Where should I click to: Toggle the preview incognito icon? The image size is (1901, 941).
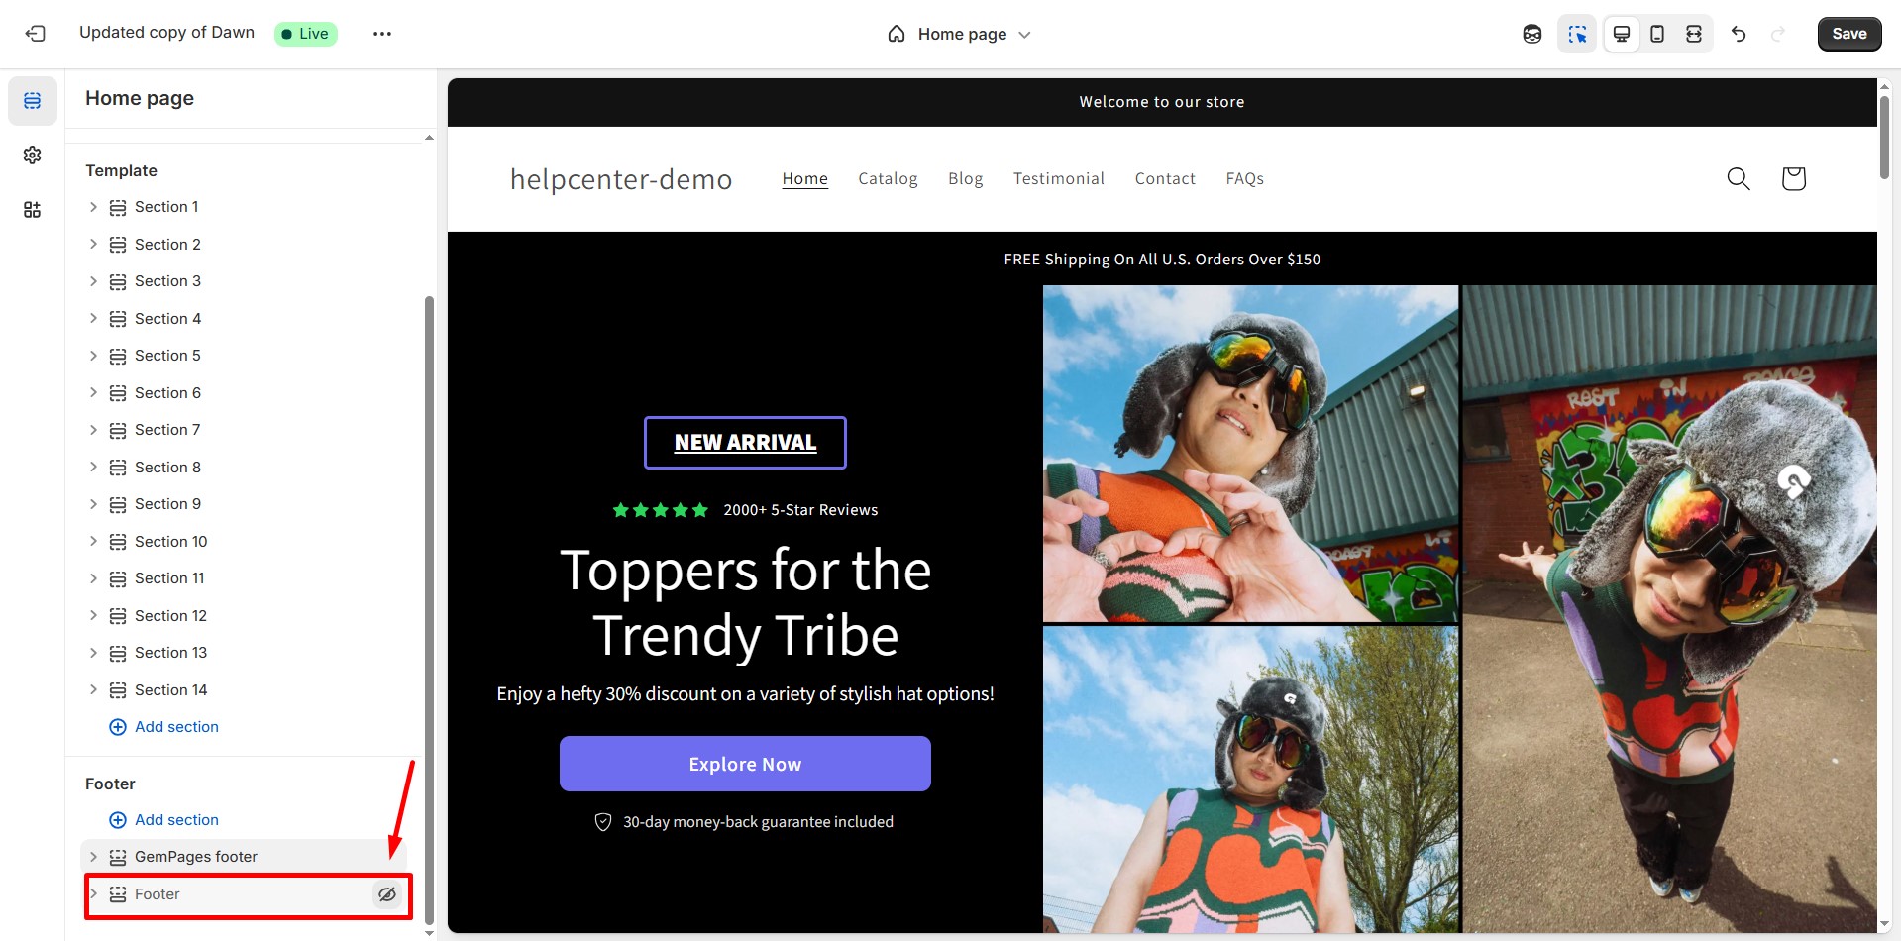tap(1532, 33)
